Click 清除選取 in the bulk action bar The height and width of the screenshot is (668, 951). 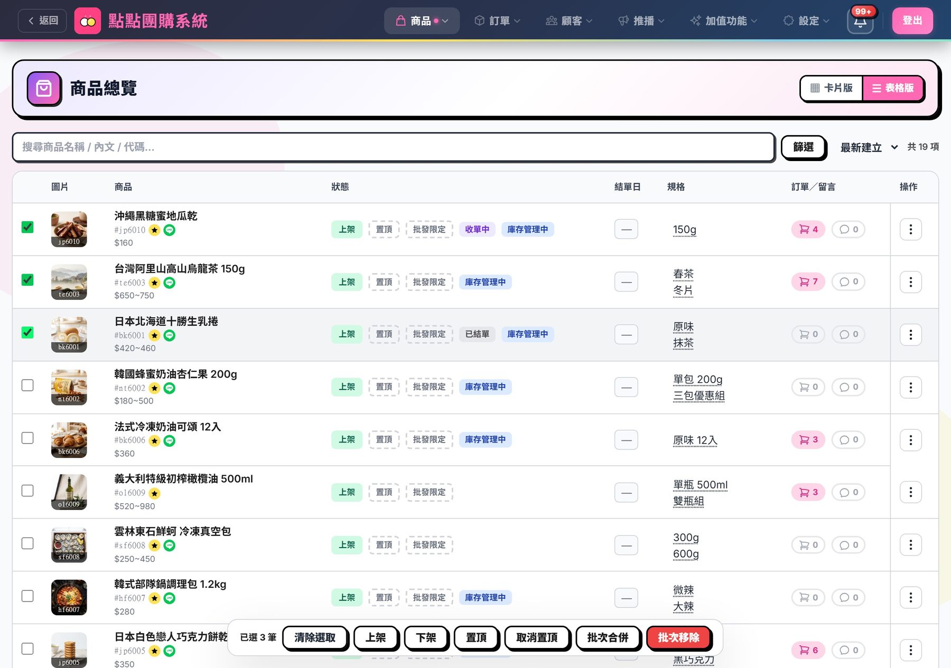pos(315,638)
